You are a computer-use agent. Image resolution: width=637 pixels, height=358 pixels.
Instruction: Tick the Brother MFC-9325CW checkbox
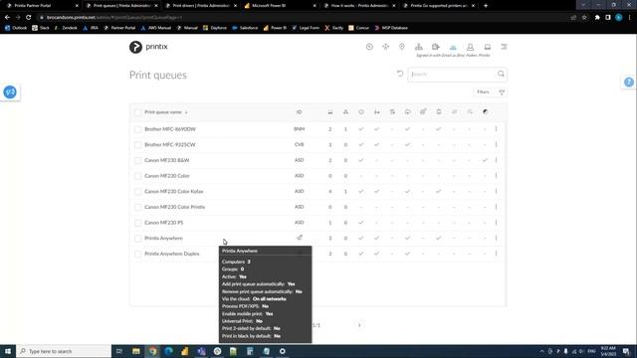tap(137, 145)
